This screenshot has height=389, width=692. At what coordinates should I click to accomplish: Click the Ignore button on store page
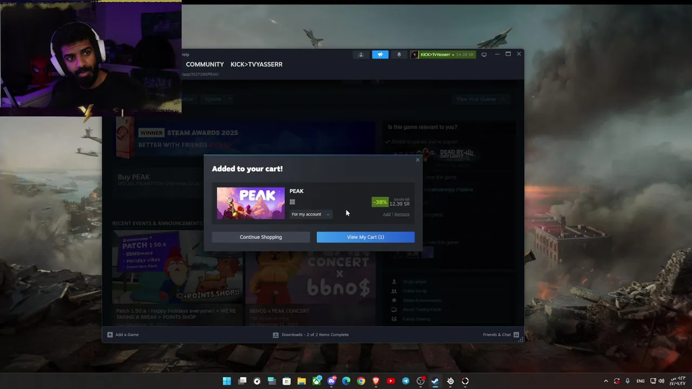click(x=212, y=99)
